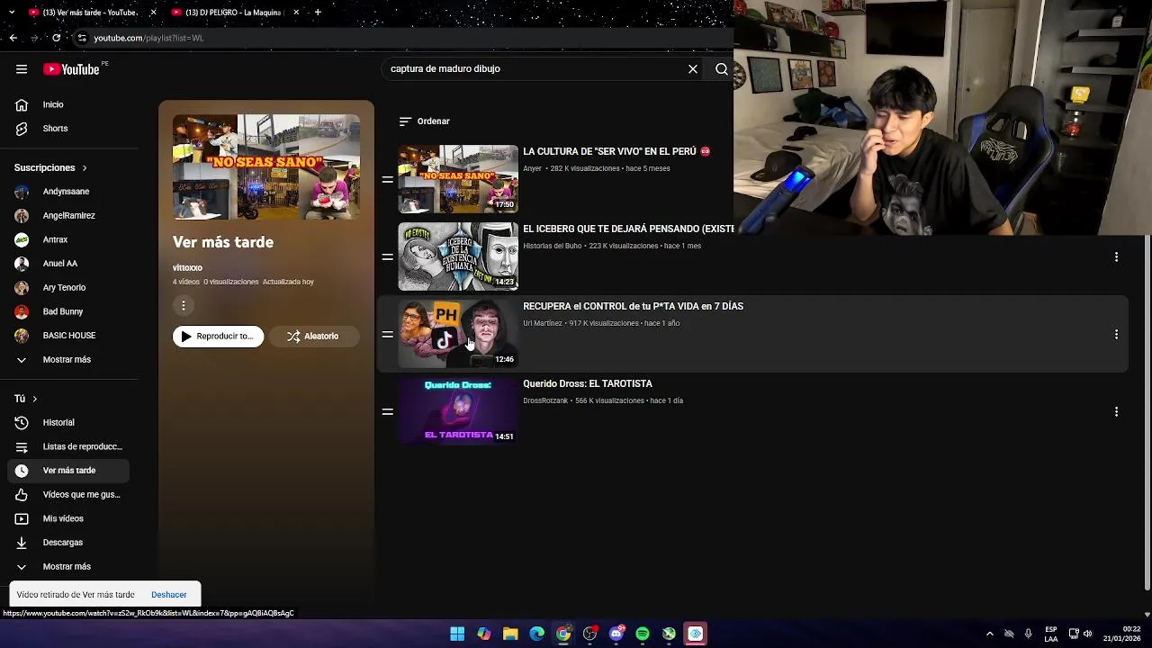This screenshot has height=648, width=1152.
Task: Click title 'Querido Dross: EL TAROTISTA'
Action: (x=588, y=384)
